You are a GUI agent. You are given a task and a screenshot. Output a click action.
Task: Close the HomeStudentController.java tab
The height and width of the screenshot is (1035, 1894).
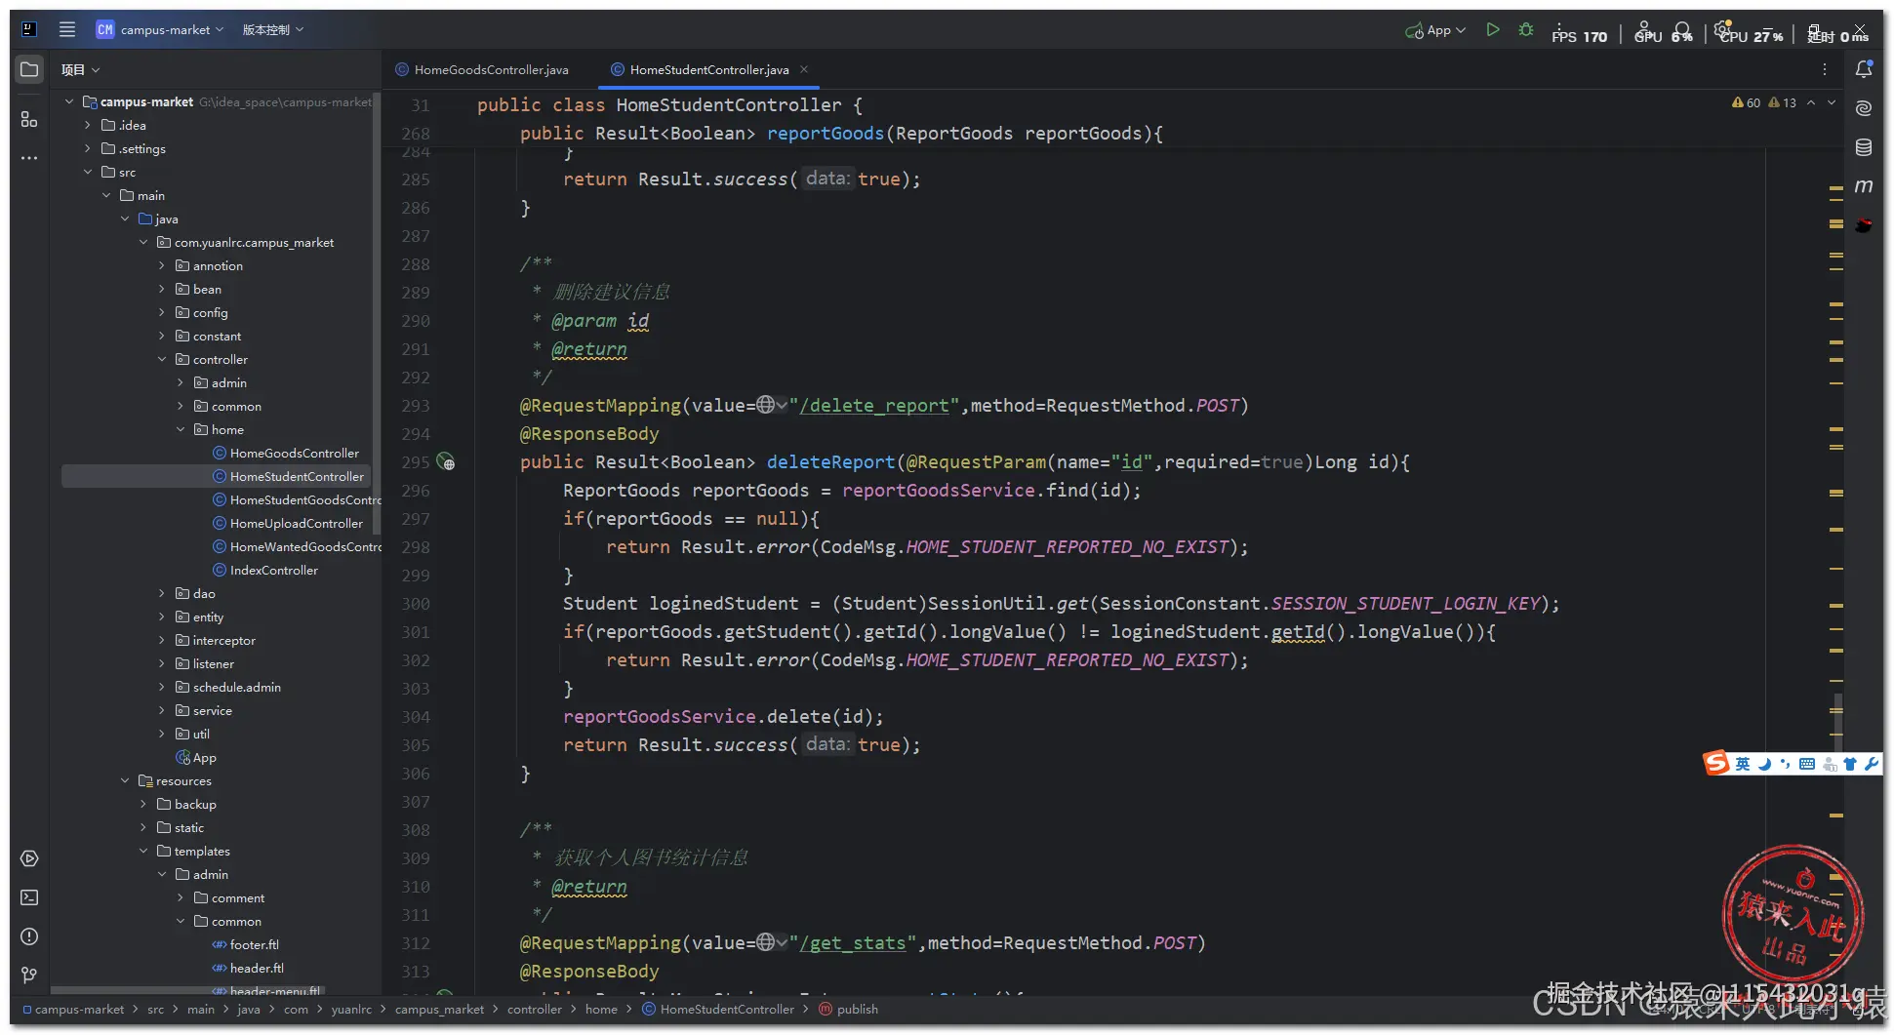coord(804,69)
